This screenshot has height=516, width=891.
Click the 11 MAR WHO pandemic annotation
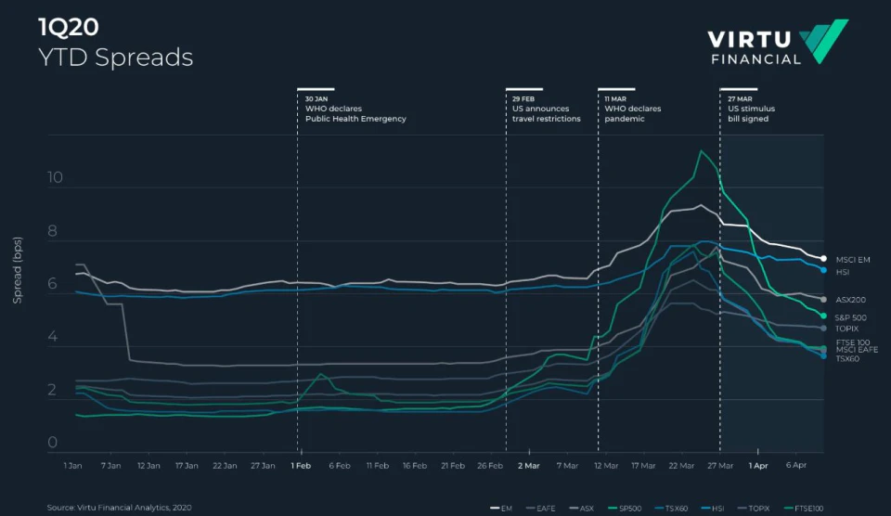point(632,109)
